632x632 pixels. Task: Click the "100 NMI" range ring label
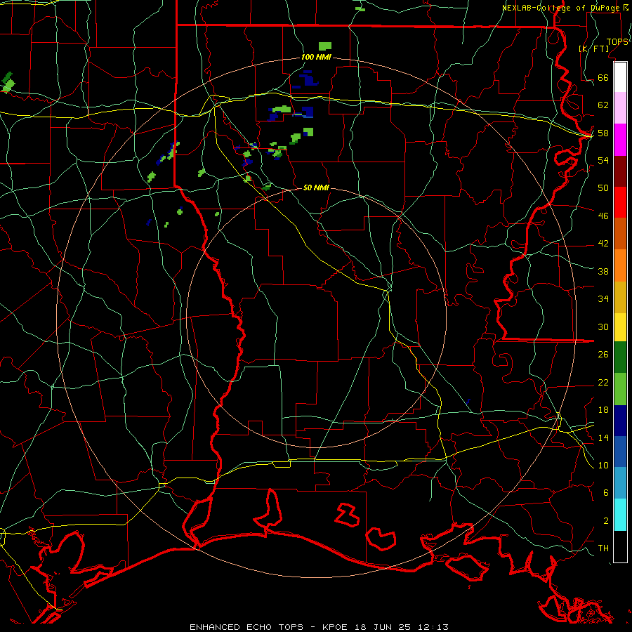pyautogui.click(x=316, y=57)
